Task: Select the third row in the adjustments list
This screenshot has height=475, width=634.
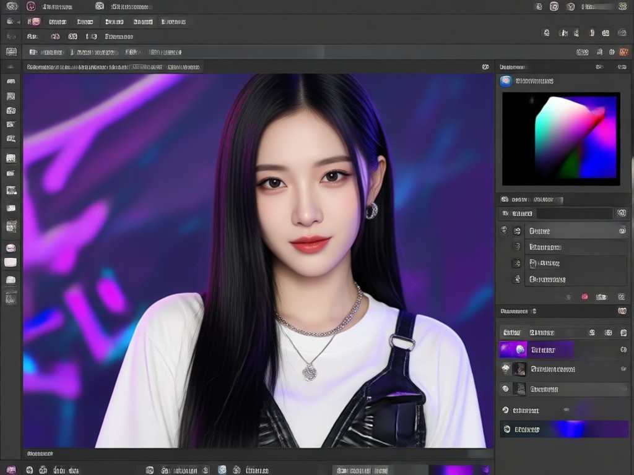Action: click(576, 263)
